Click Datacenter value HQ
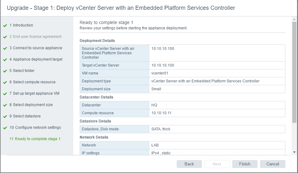This screenshot has width=298, height=173. 154,105
